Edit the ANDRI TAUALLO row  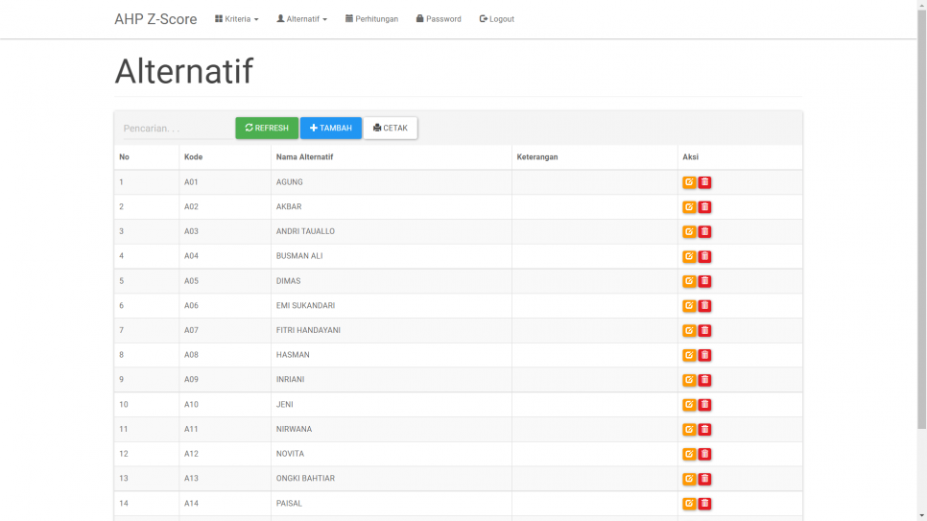tap(689, 232)
